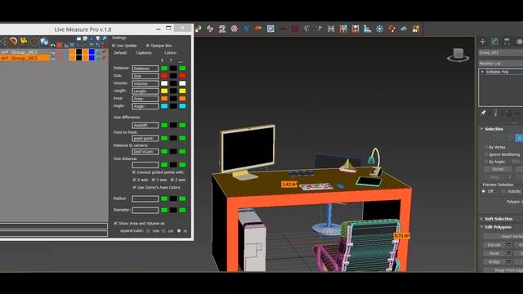Click the Extrude button

[x=494, y=245]
